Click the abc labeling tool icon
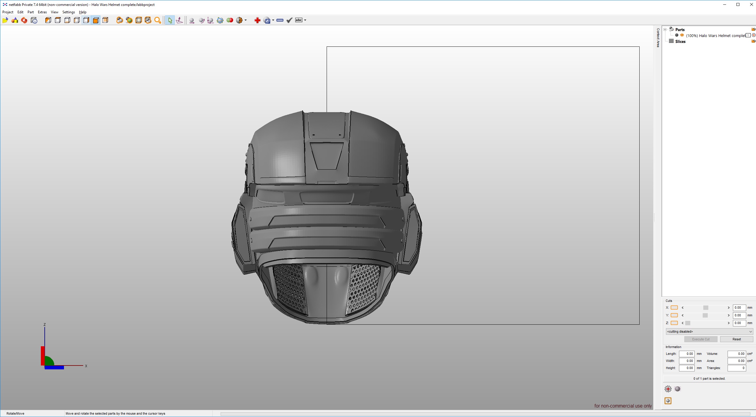Screen dimensions: 756x417 click(x=299, y=20)
